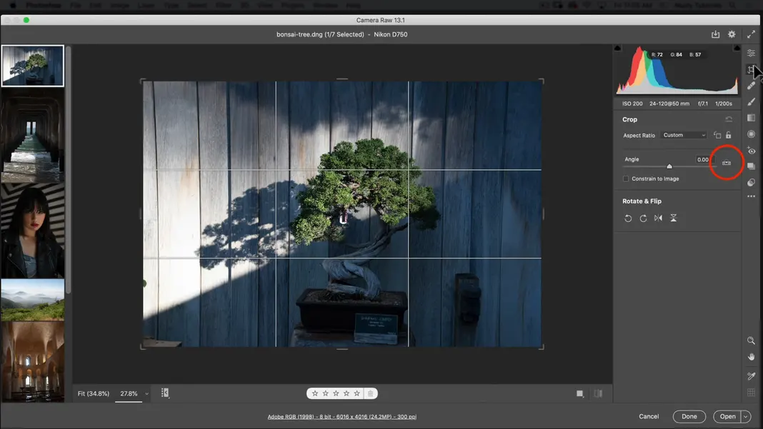The height and width of the screenshot is (429, 763).
Task: Click the Open button
Action: [x=727, y=416]
